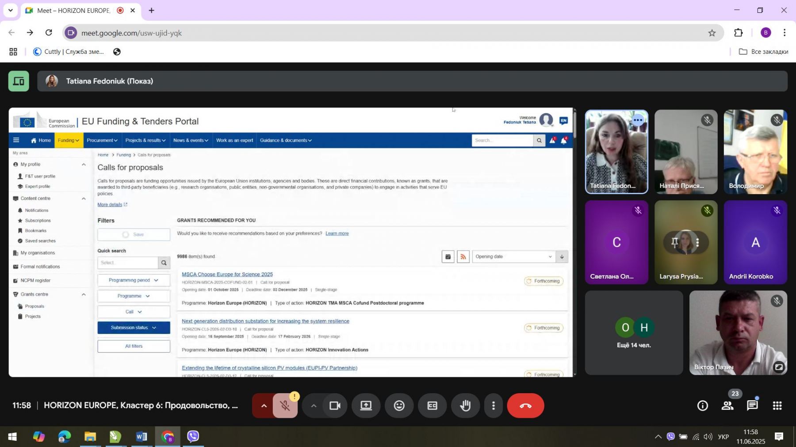
Task: Turn on the camera in Meet
Action: pos(335,406)
